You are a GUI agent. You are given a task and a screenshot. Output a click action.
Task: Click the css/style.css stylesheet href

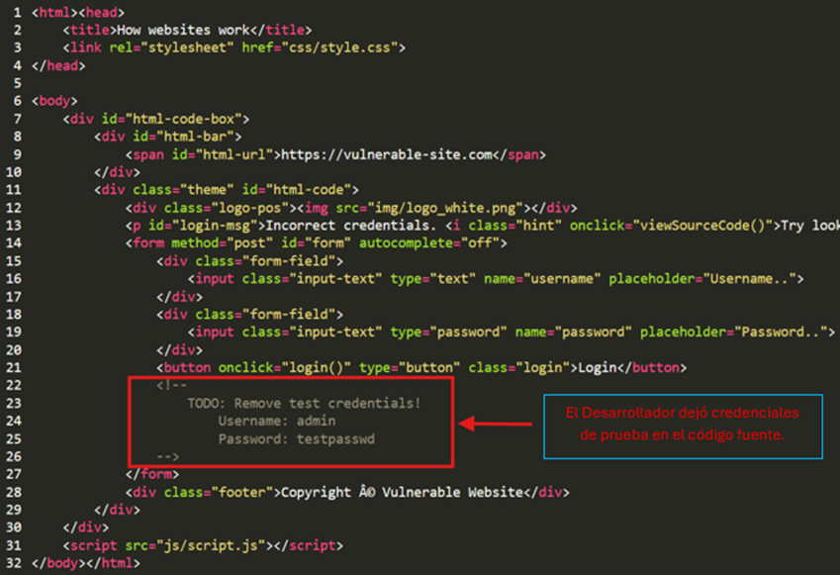point(346,47)
